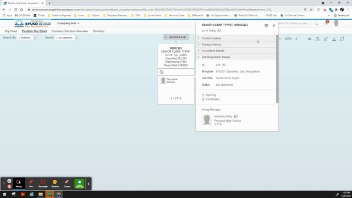Switch to the Org Chart tab
The width and height of the screenshot is (352, 198).
[x=11, y=31]
